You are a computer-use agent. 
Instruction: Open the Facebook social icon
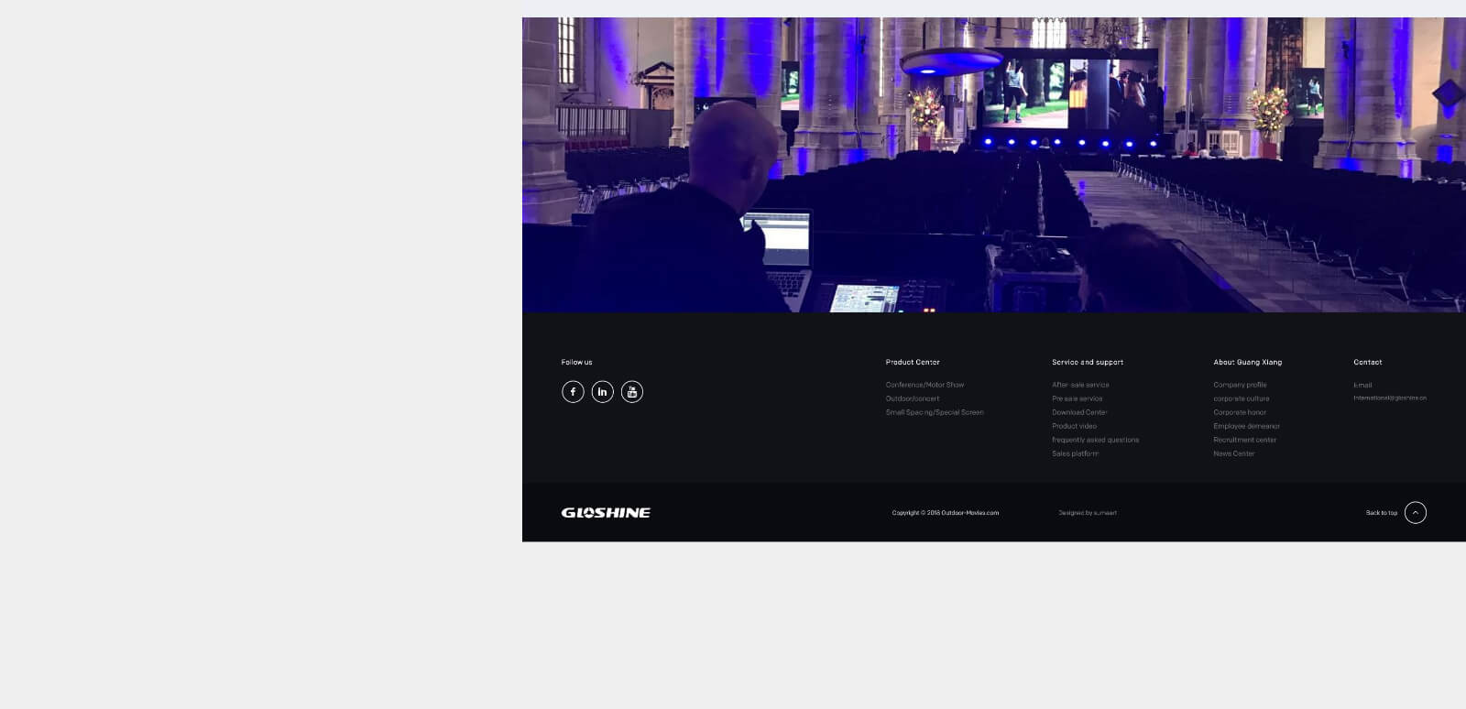pos(573,392)
